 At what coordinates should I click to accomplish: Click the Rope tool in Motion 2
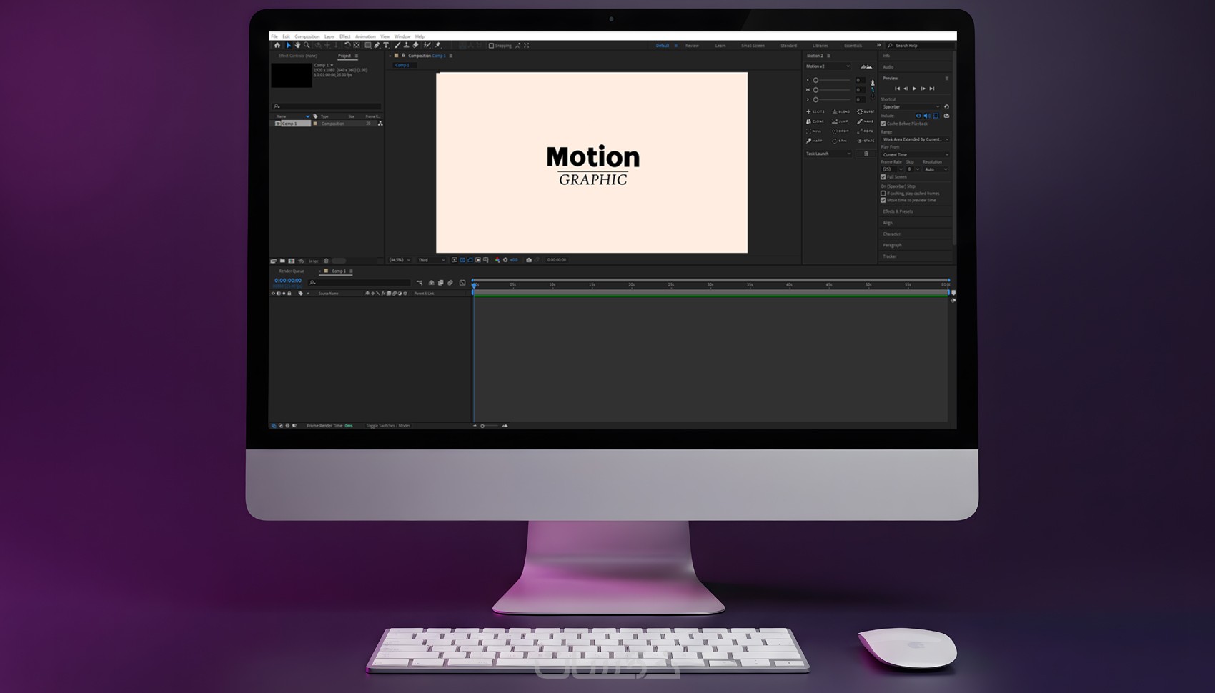[866, 131]
